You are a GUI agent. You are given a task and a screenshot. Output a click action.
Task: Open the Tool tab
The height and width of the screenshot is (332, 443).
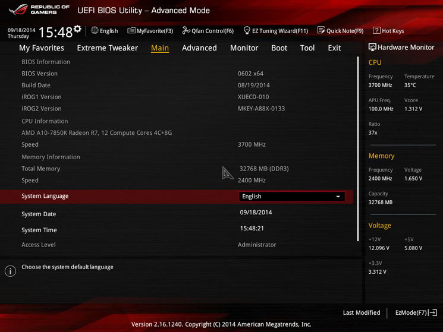(x=307, y=48)
